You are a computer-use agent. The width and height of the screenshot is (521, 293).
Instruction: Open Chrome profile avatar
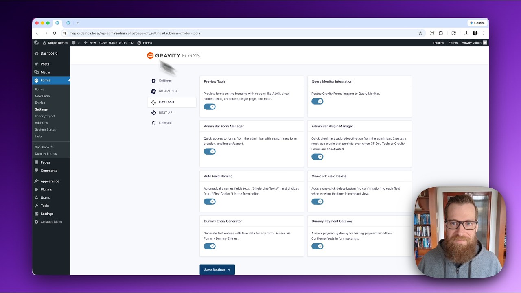click(475, 33)
